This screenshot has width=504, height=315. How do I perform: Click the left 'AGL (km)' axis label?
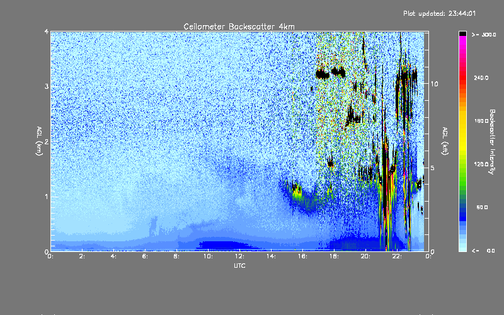39,141
